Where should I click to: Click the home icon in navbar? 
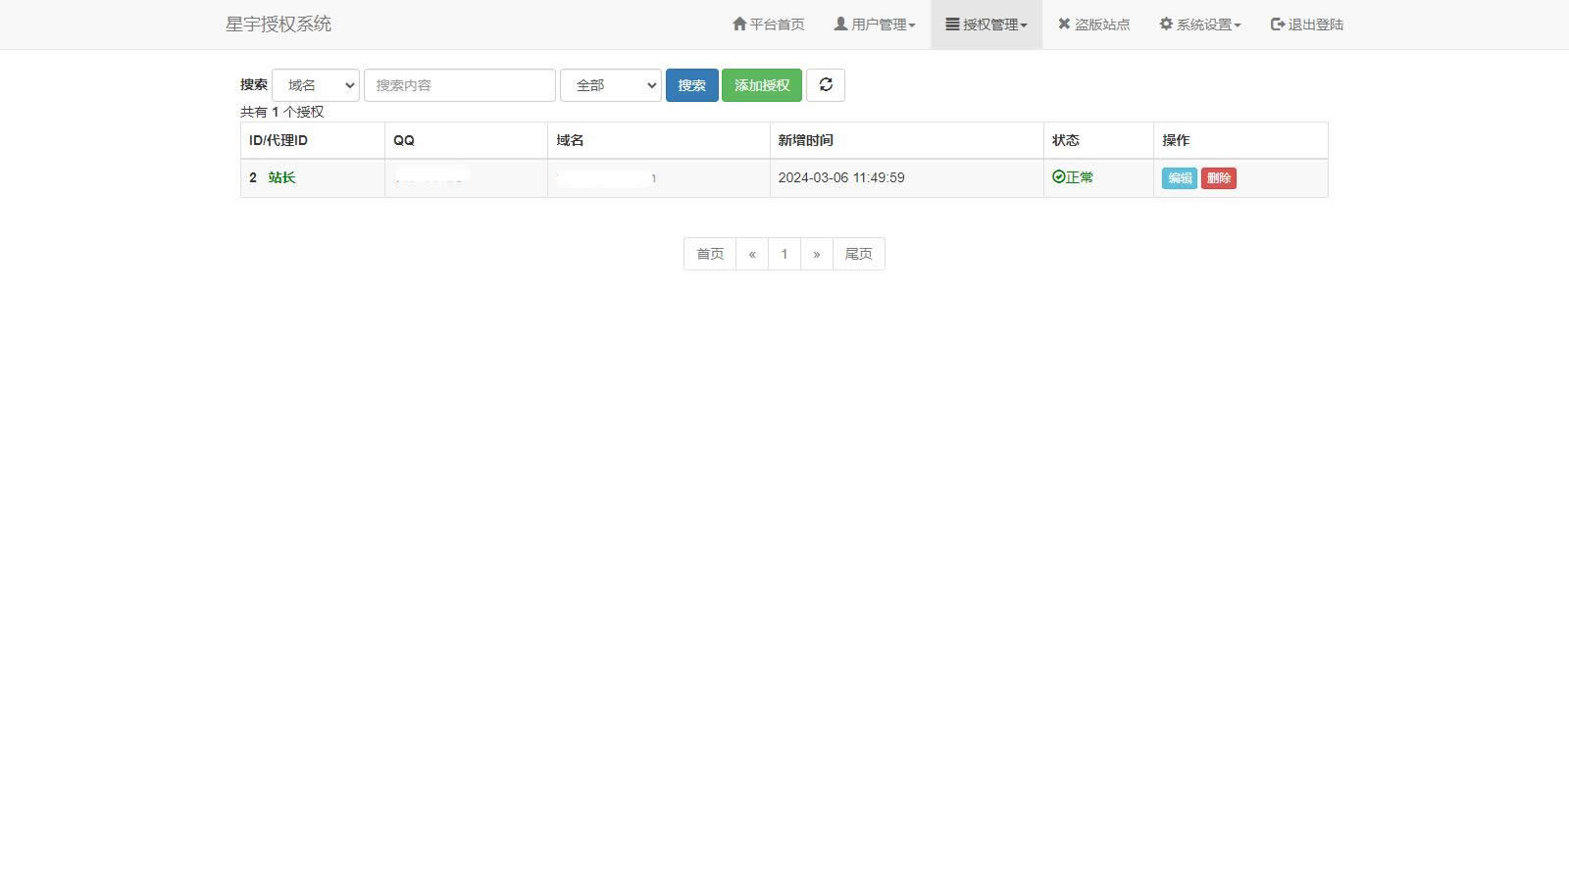point(739,24)
